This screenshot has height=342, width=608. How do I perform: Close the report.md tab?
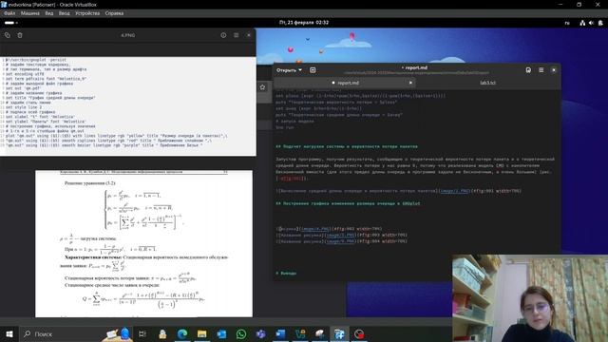pos(410,83)
